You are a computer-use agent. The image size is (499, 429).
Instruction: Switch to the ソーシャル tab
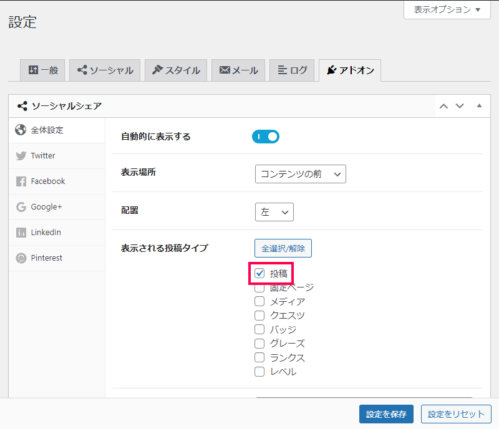click(105, 70)
